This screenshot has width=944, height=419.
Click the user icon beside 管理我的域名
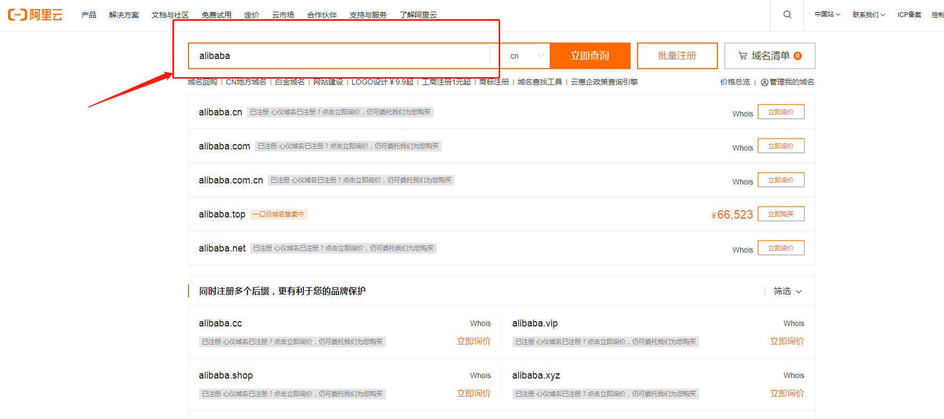(765, 82)
